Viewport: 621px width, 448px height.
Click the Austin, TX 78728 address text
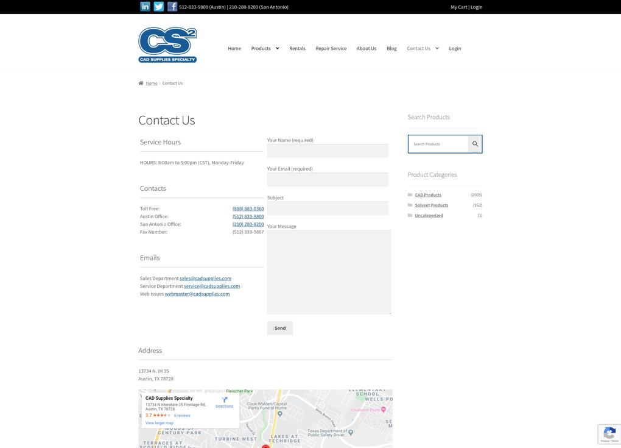tap(156, 379)
